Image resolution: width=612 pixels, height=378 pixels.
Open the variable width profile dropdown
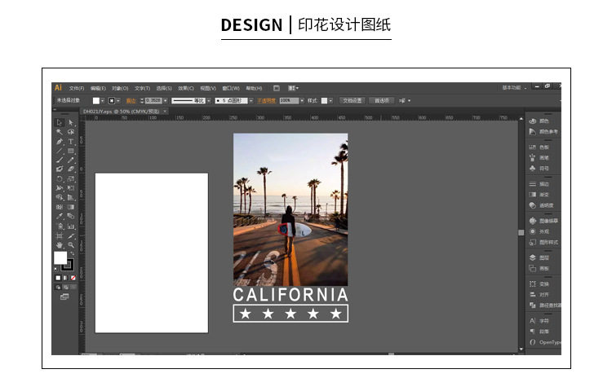click(x=209, y=101)
